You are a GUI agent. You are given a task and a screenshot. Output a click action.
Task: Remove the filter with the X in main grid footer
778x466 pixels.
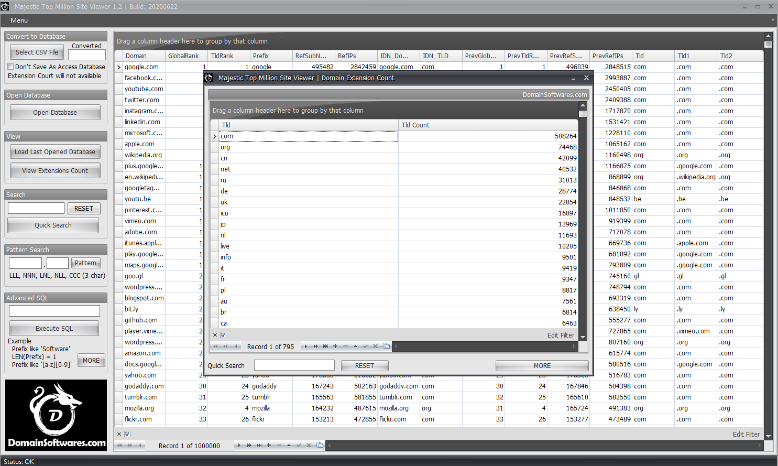119,434
